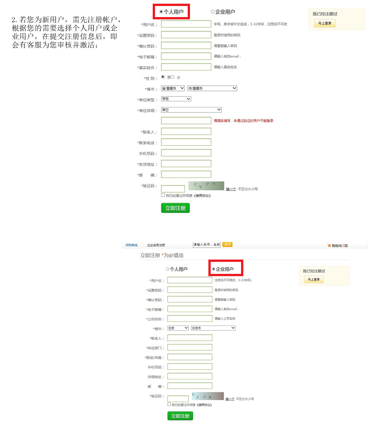Open the 北京市 city dropdown
The image size is (368, 426).
(213, 328)
